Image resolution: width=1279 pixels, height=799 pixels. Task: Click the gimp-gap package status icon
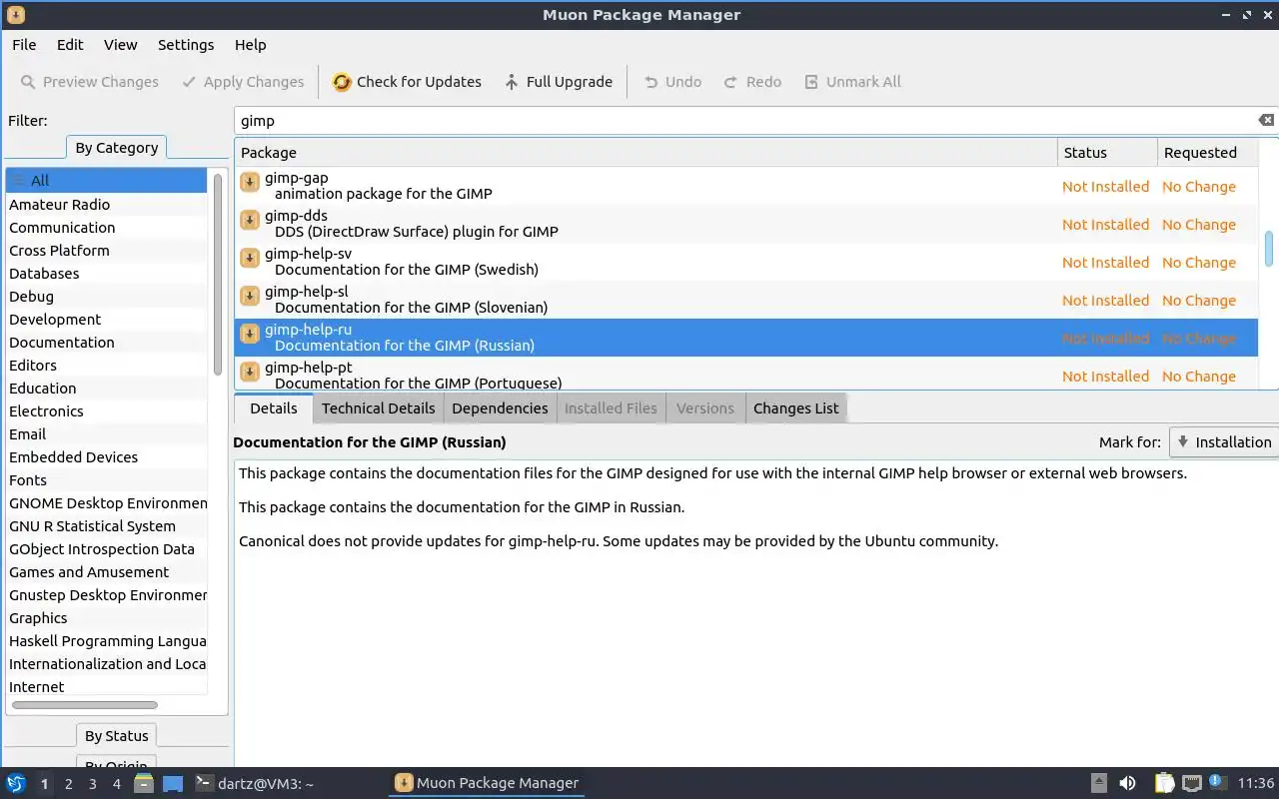pos(250,183)
